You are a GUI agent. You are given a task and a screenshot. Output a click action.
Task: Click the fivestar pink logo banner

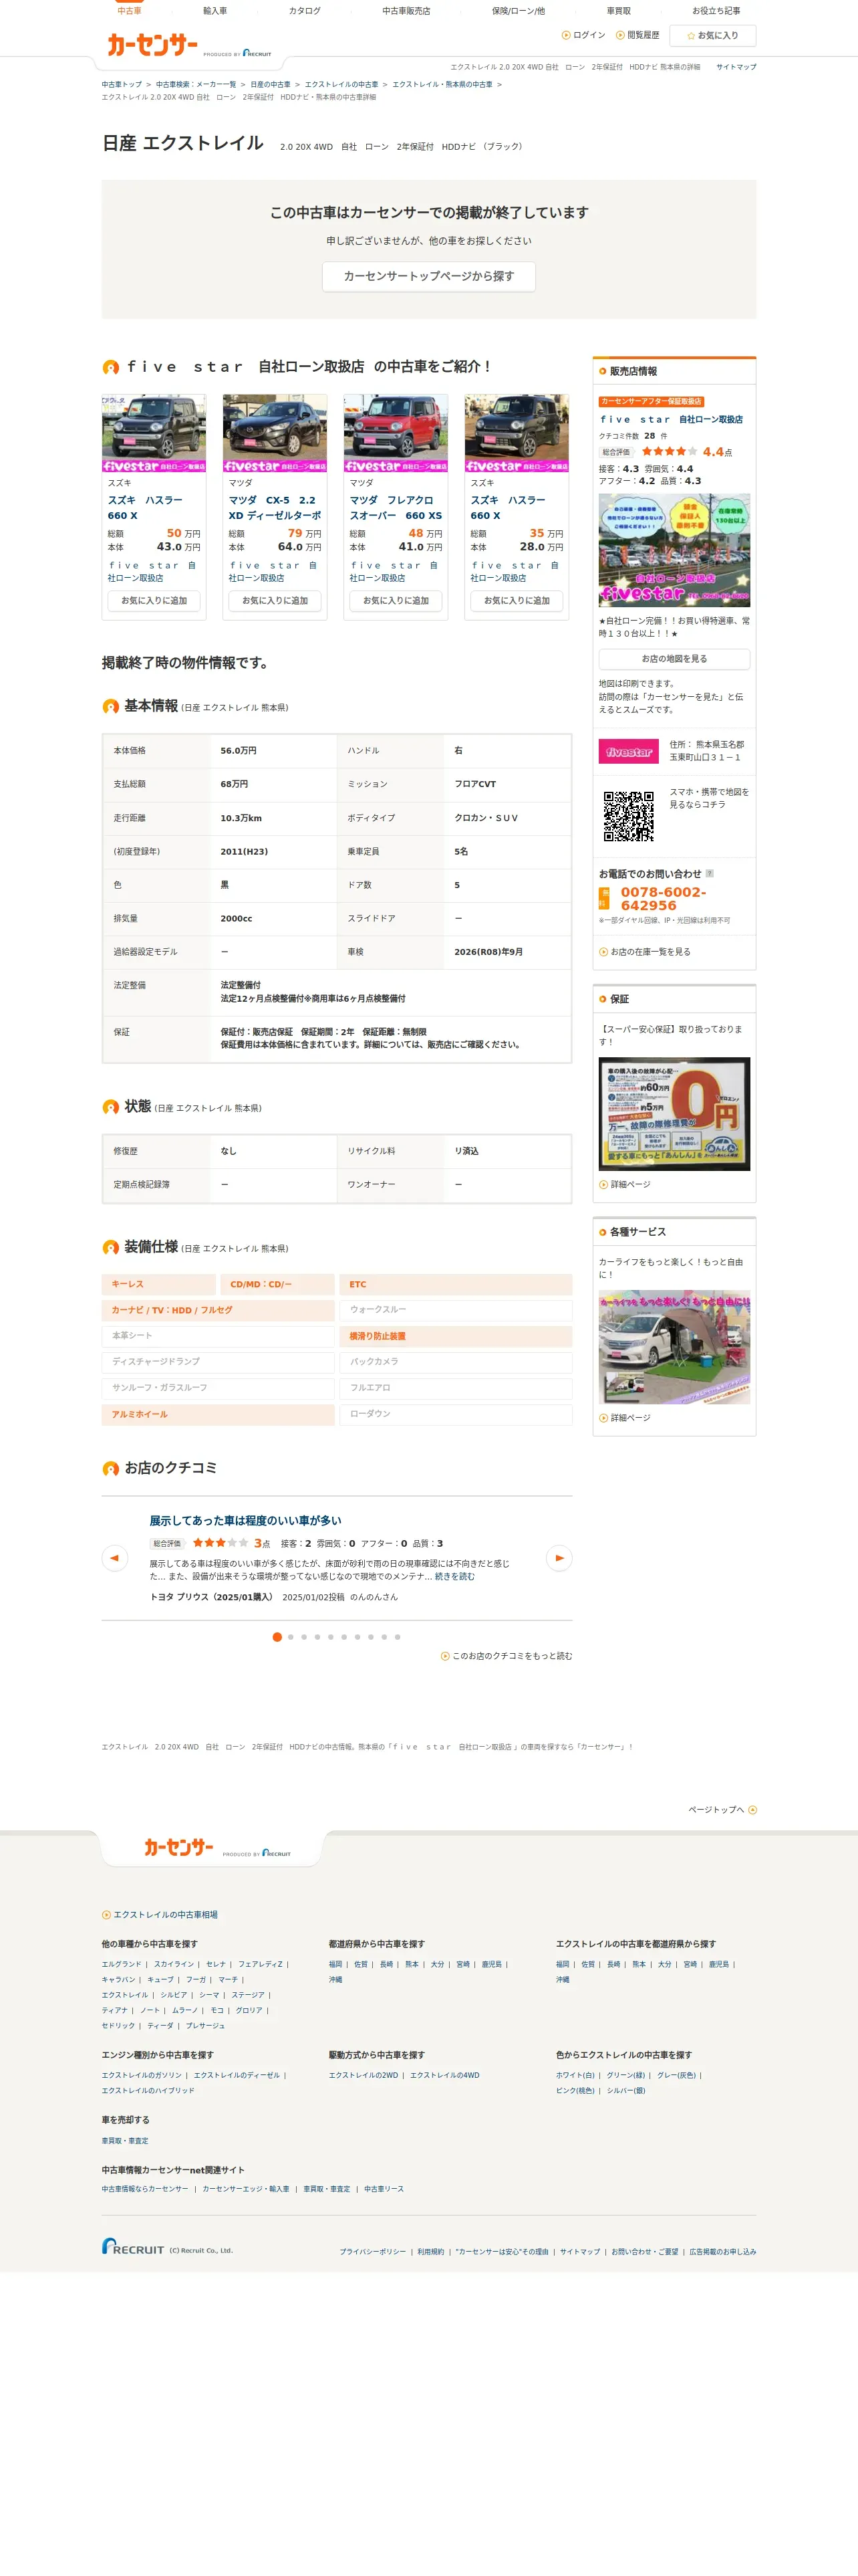(x=628, y=751)
